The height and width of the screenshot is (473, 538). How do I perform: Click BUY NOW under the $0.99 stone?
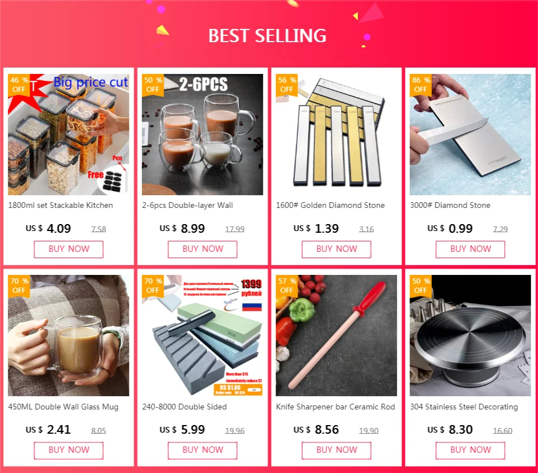[470, 249]
